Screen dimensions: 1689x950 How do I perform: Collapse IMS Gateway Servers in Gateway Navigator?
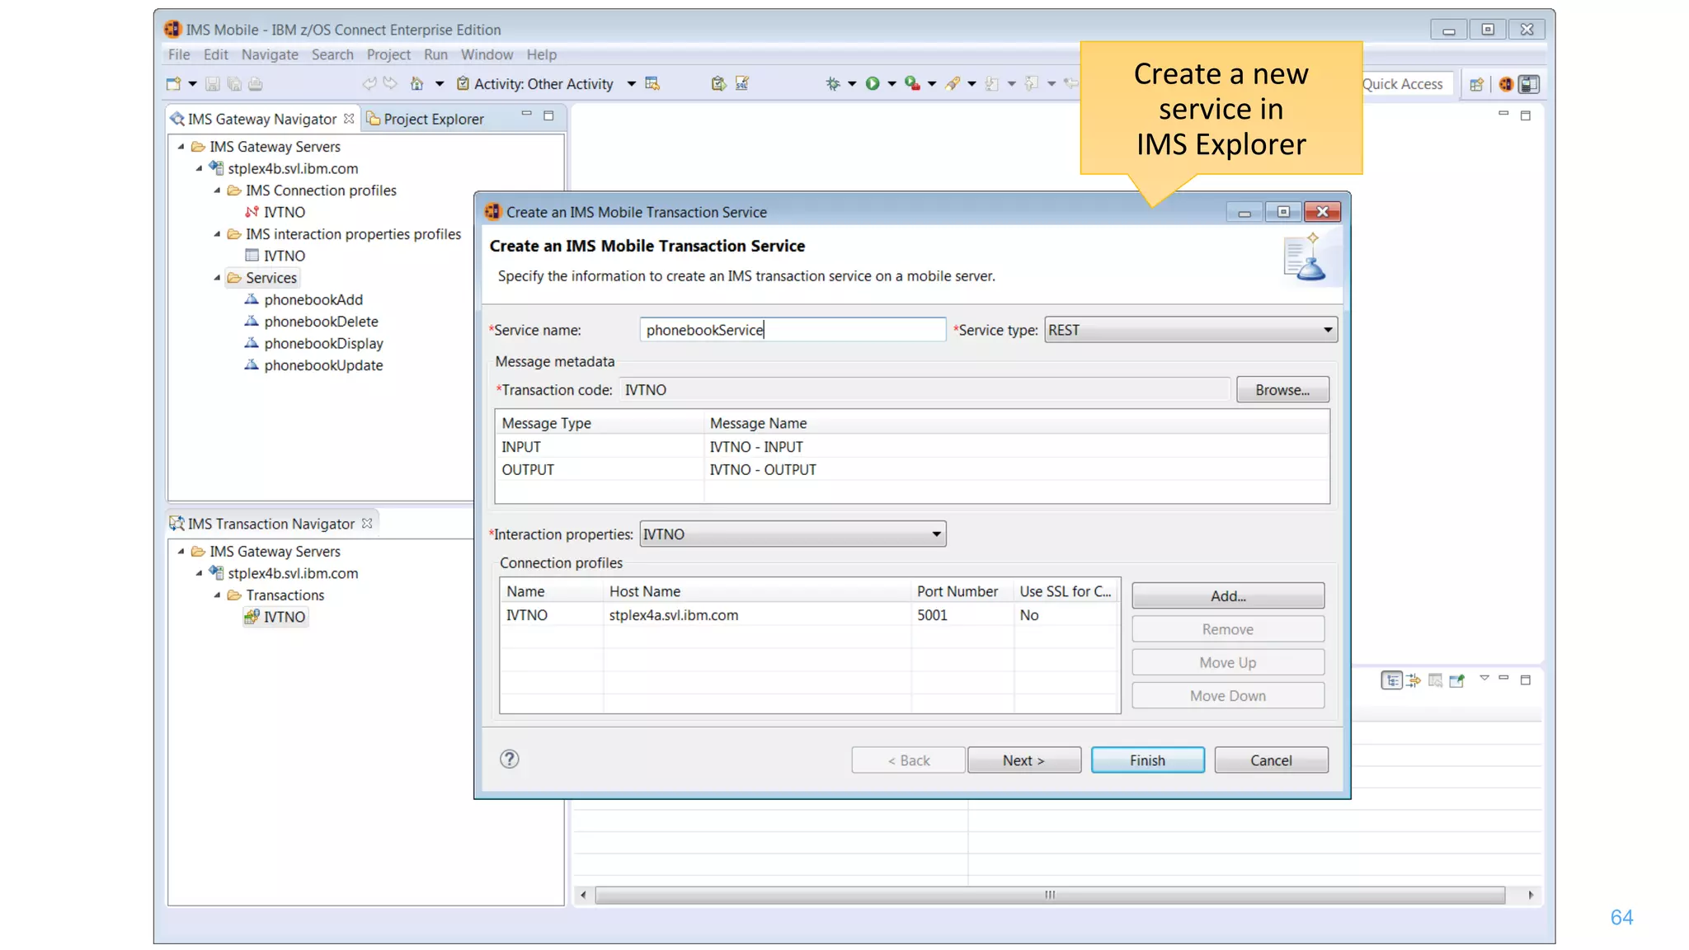click(181, 146)
